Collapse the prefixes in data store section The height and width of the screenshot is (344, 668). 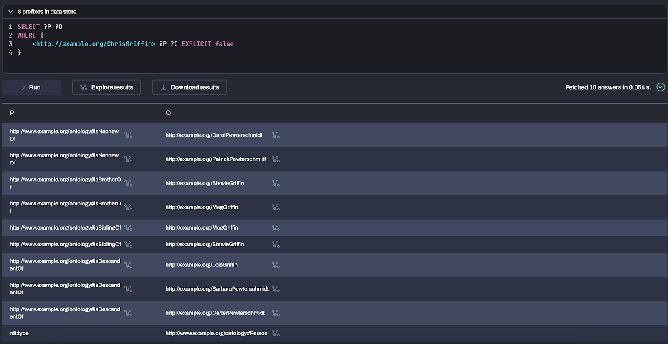pos(10,12)
